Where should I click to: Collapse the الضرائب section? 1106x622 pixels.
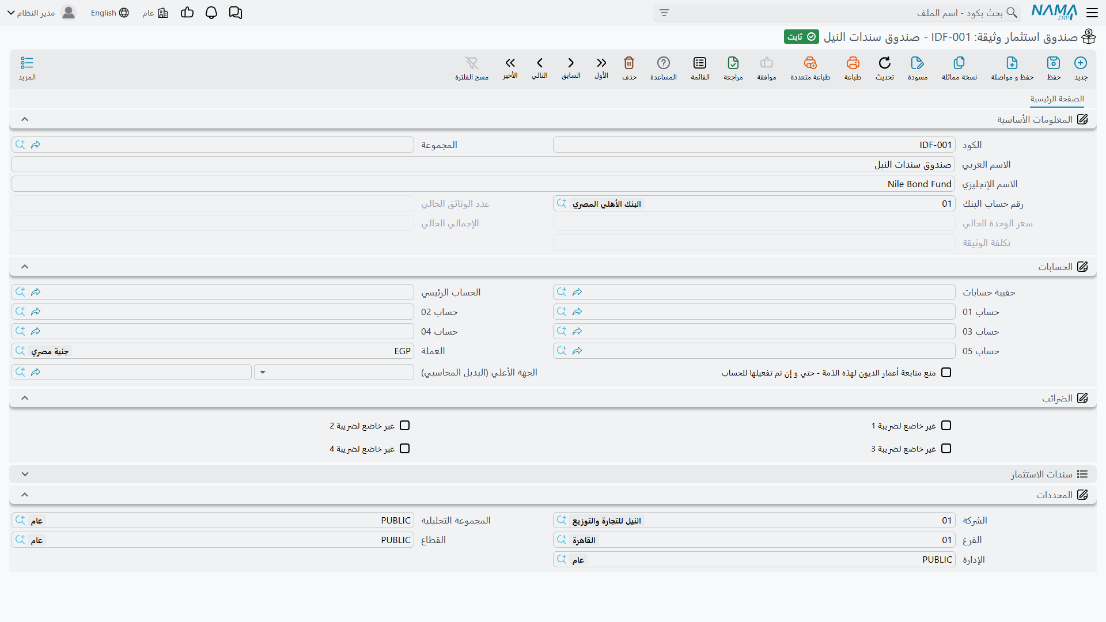(x=25, y=398)
